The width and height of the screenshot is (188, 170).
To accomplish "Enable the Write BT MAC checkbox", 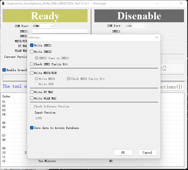I will coord(32,92).
